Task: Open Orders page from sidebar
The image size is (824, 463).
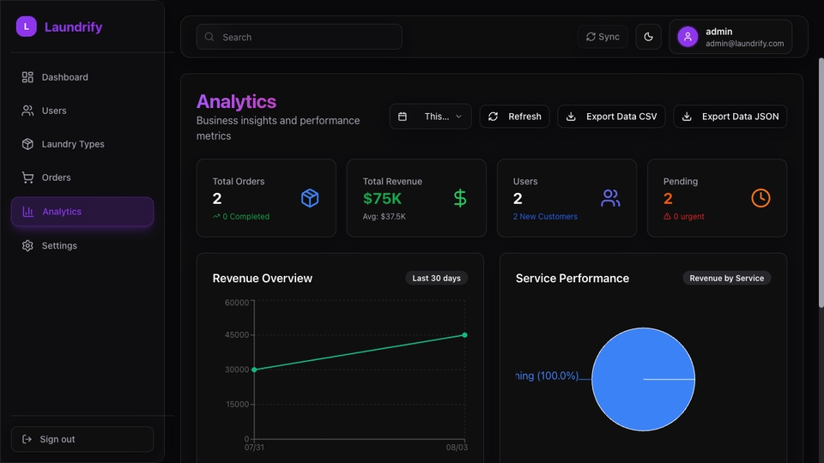Action: point(82,177)
